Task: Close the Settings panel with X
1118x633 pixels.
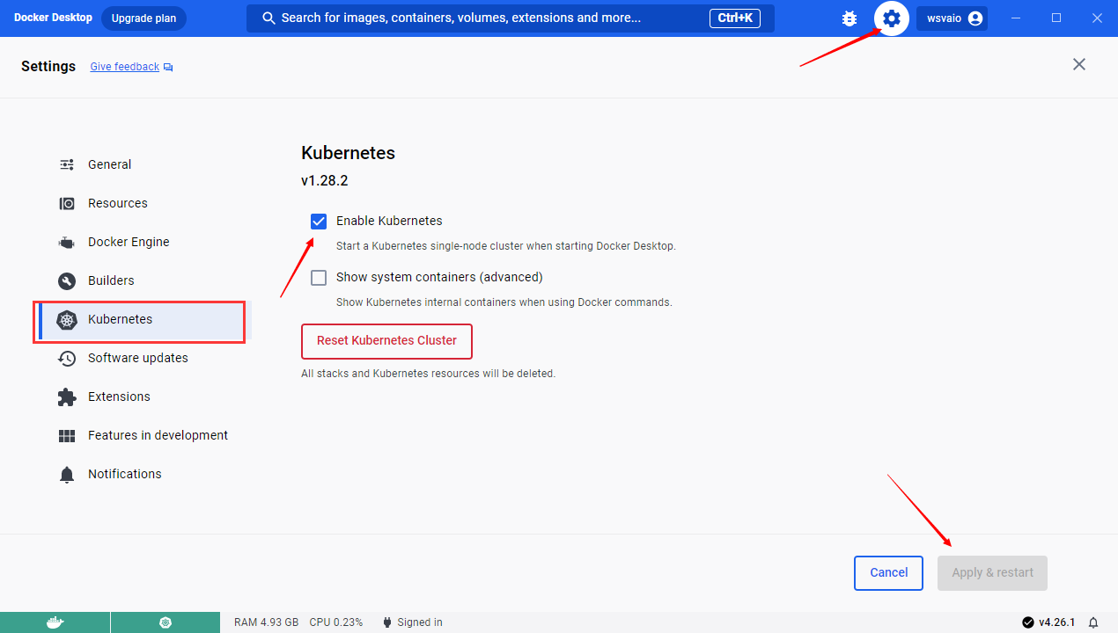Action: (x=1078, y=64)
